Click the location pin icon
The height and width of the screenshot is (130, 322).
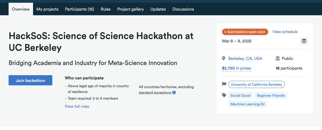[x=224, y=58]
